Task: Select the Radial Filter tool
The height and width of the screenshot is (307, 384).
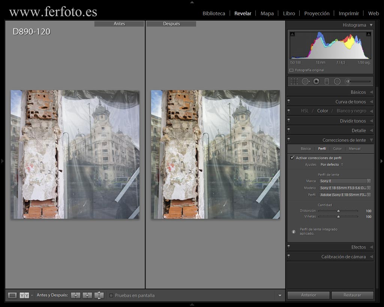Action: pos(337,81)
